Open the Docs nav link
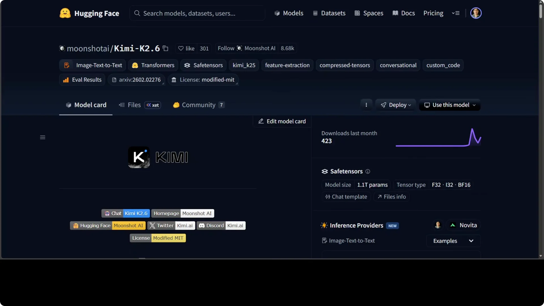This screenshot has height=306, width=544. [x=403, y=13]
